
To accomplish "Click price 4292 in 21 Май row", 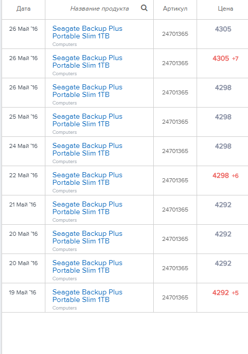I will pyautogui.click(x=223, y=205).
